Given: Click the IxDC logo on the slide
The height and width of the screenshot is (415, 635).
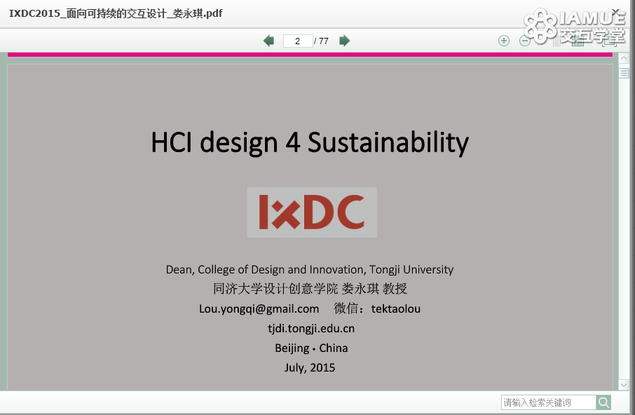Looking at the screenshot, I should tap(312, 212).
